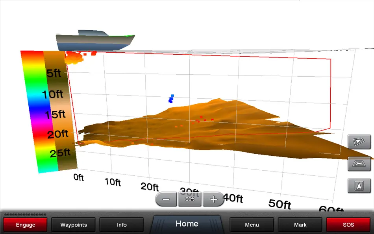Image resolution: width=374 pixels, height=234 pixels.
Task: Click the red fish targets on seabed
Action: (x=202, y=119)
